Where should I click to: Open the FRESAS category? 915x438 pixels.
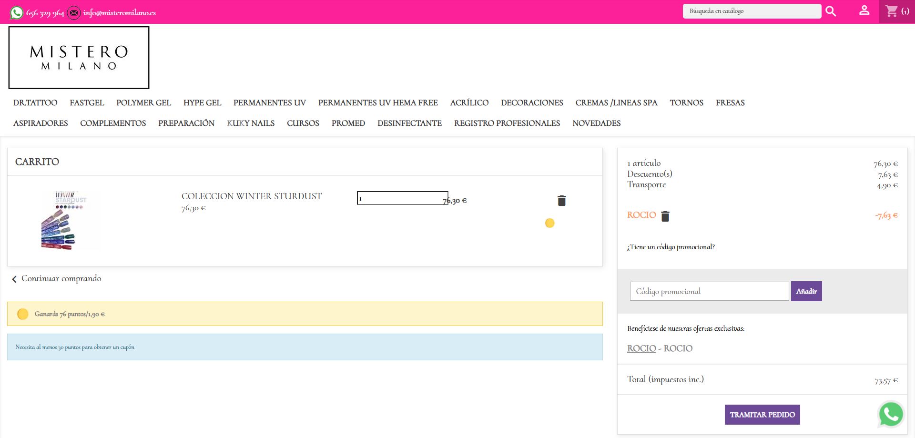coord(730,103)
